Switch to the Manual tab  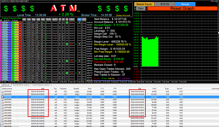[185, 4]
